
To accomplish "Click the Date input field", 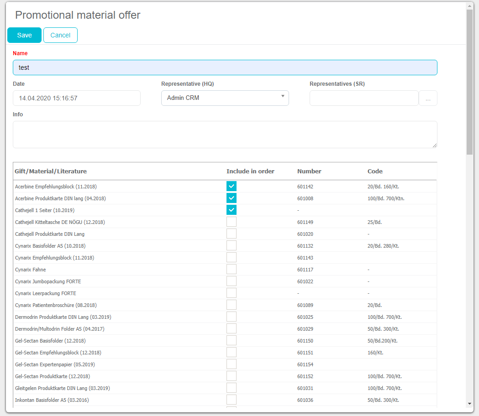I will [76, 98].
